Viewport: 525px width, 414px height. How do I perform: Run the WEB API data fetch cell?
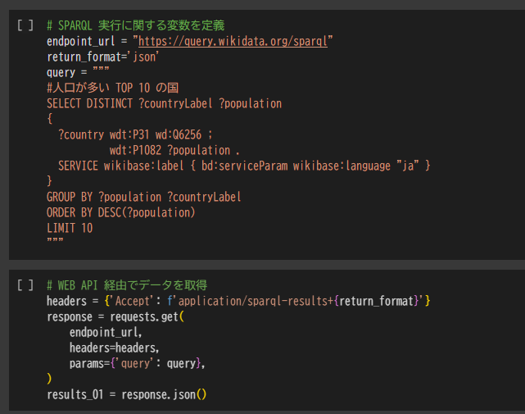(25, 285)
